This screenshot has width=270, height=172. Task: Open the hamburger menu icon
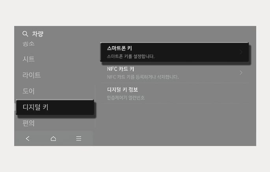79,139
